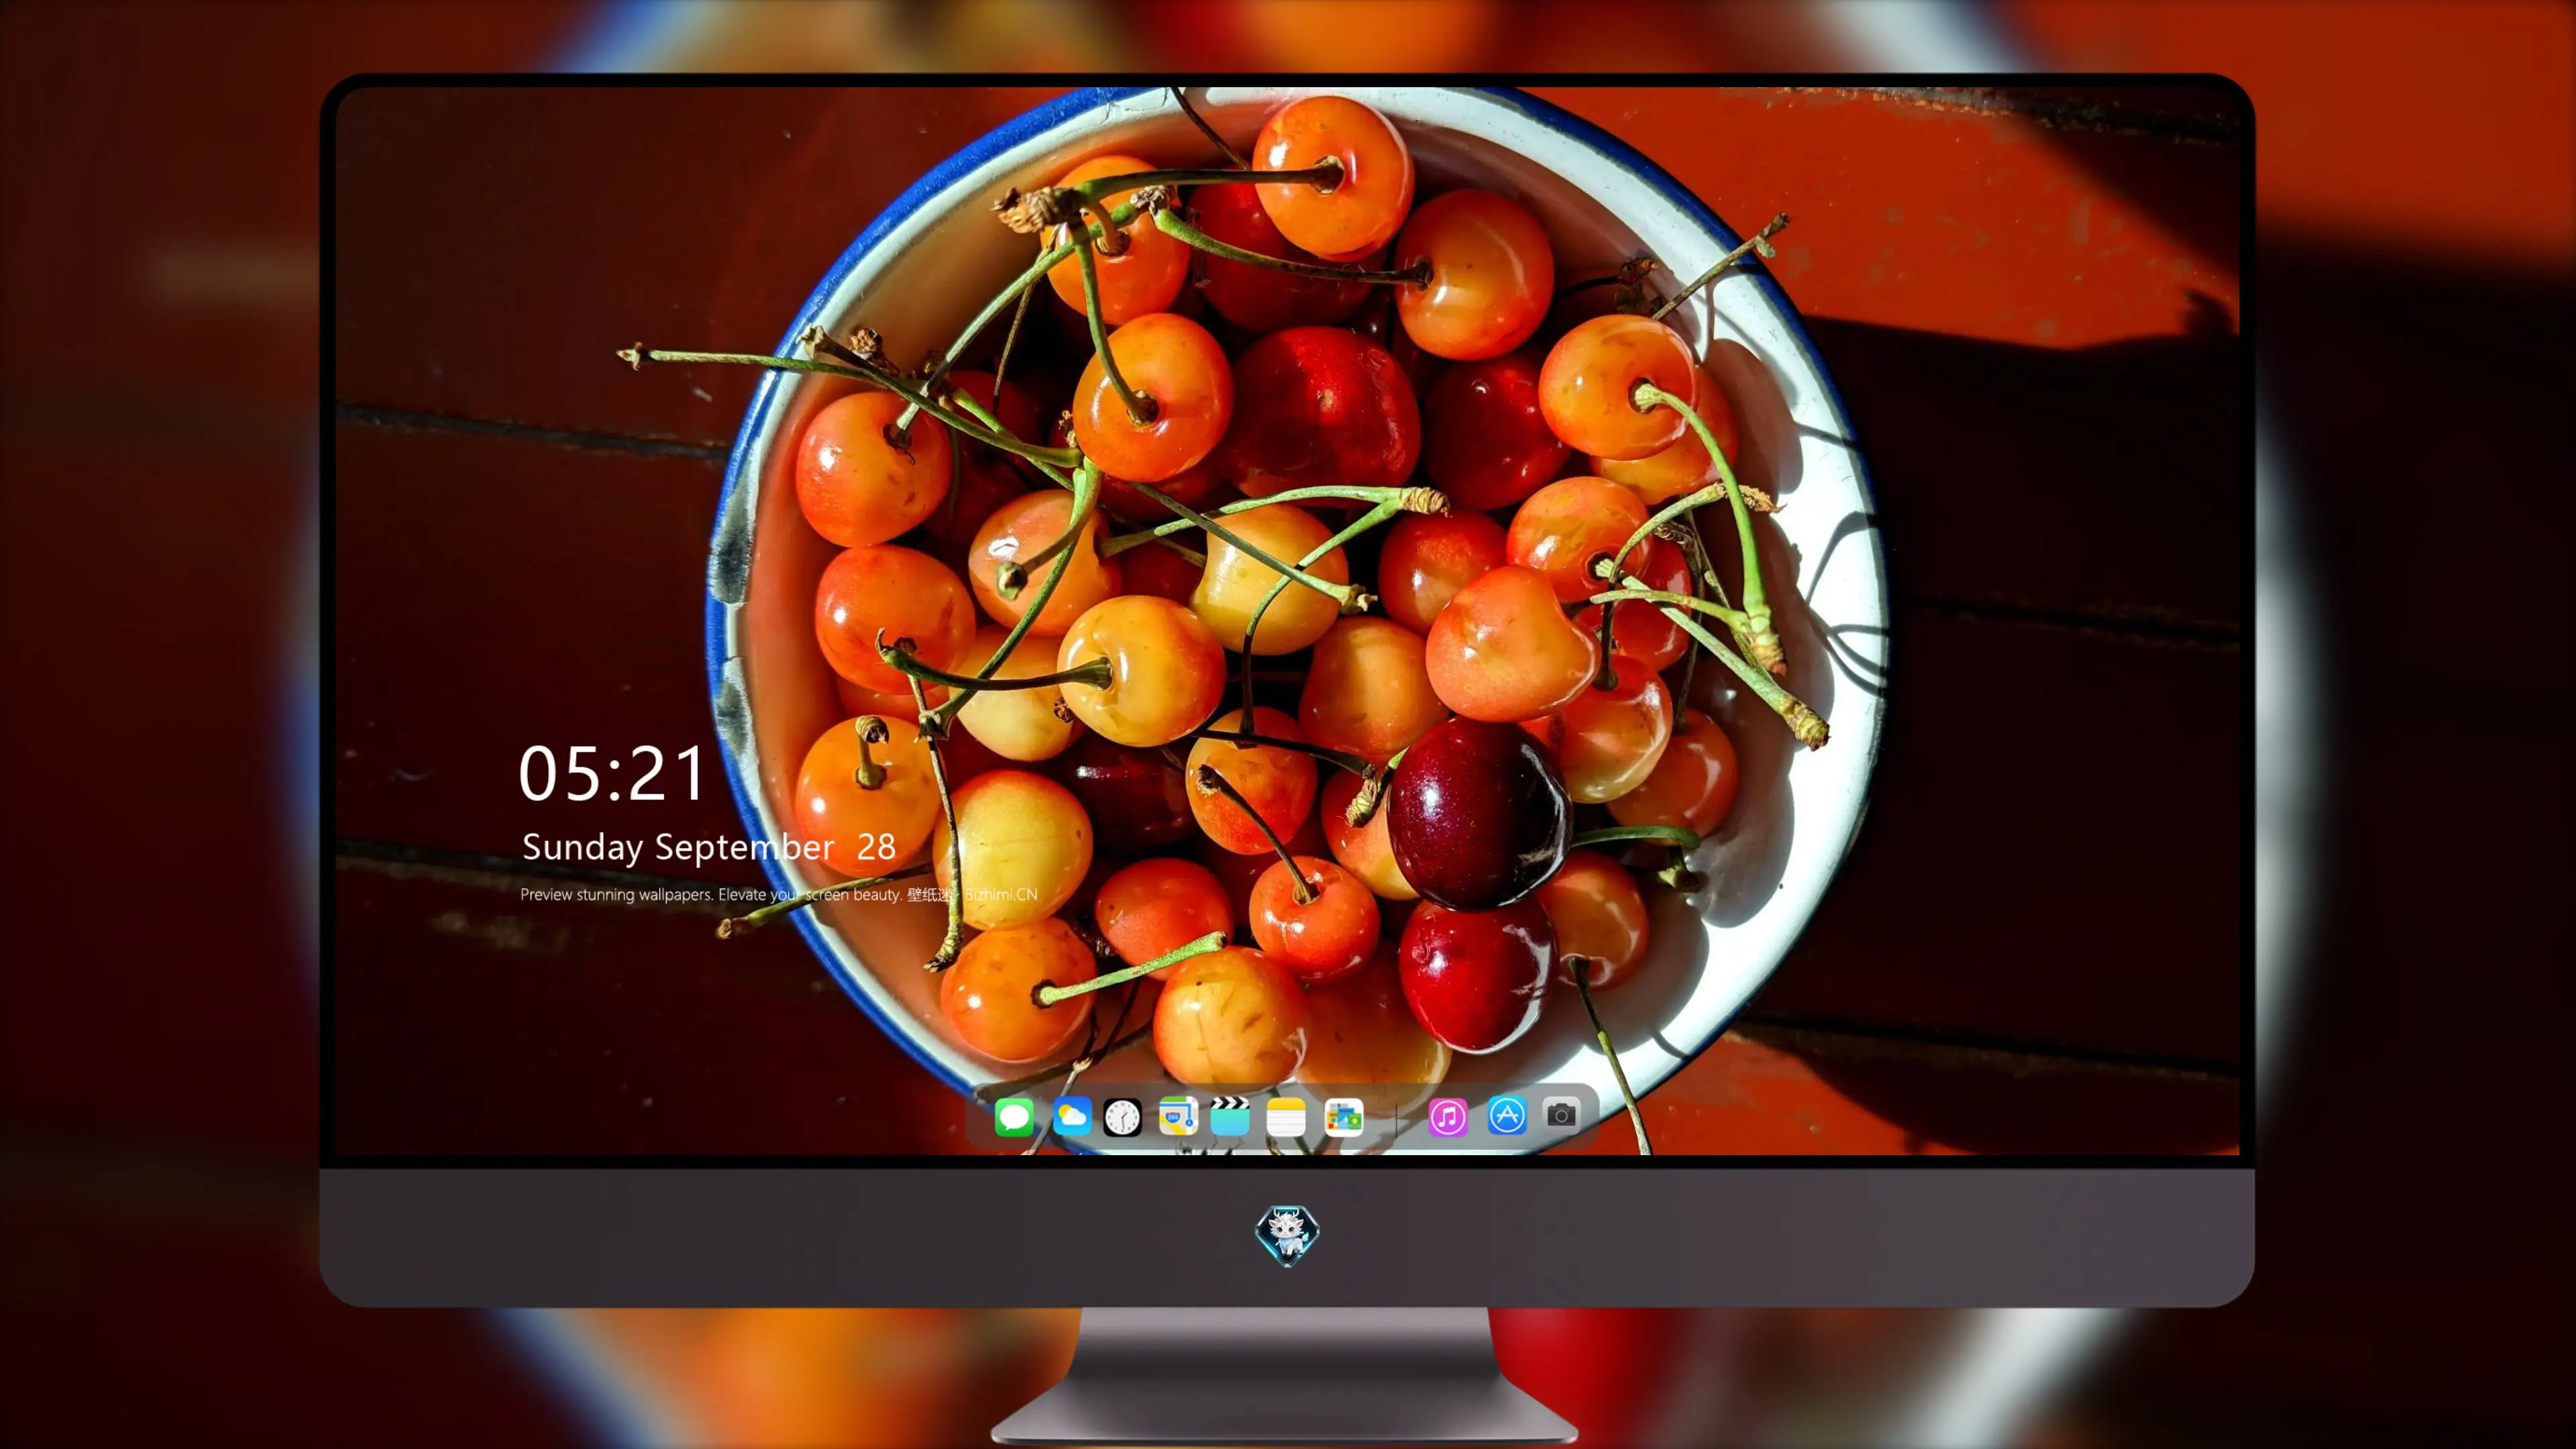Launch the Videos clapperboard app
This screenshot has height=1449, width=2576.
pyautogui.click(x=1230, y=1117)
